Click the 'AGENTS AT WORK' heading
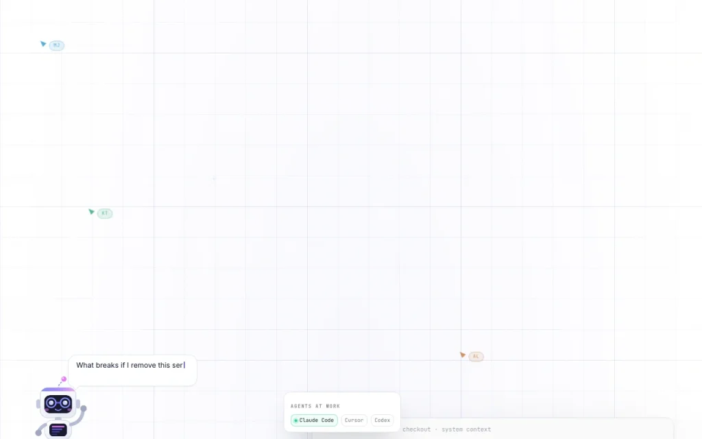 315,406
